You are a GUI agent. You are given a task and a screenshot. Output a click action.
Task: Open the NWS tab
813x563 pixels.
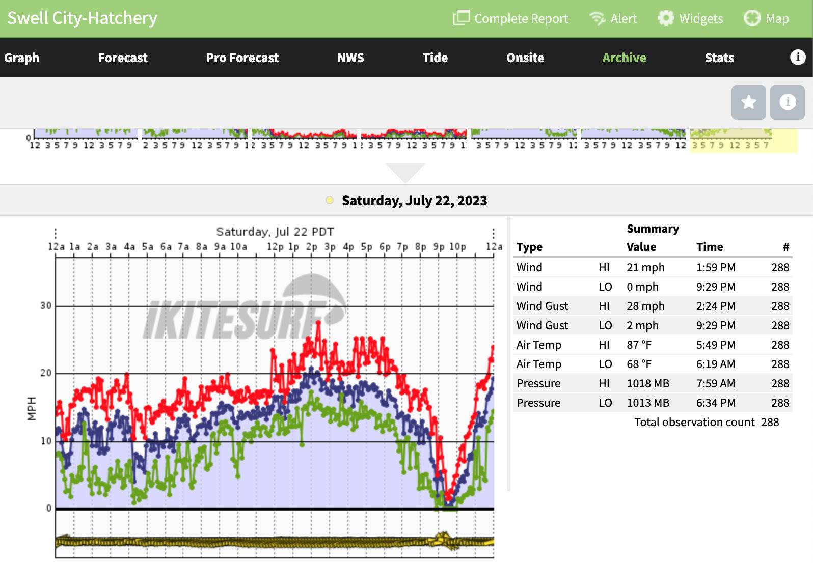(350, 58)
